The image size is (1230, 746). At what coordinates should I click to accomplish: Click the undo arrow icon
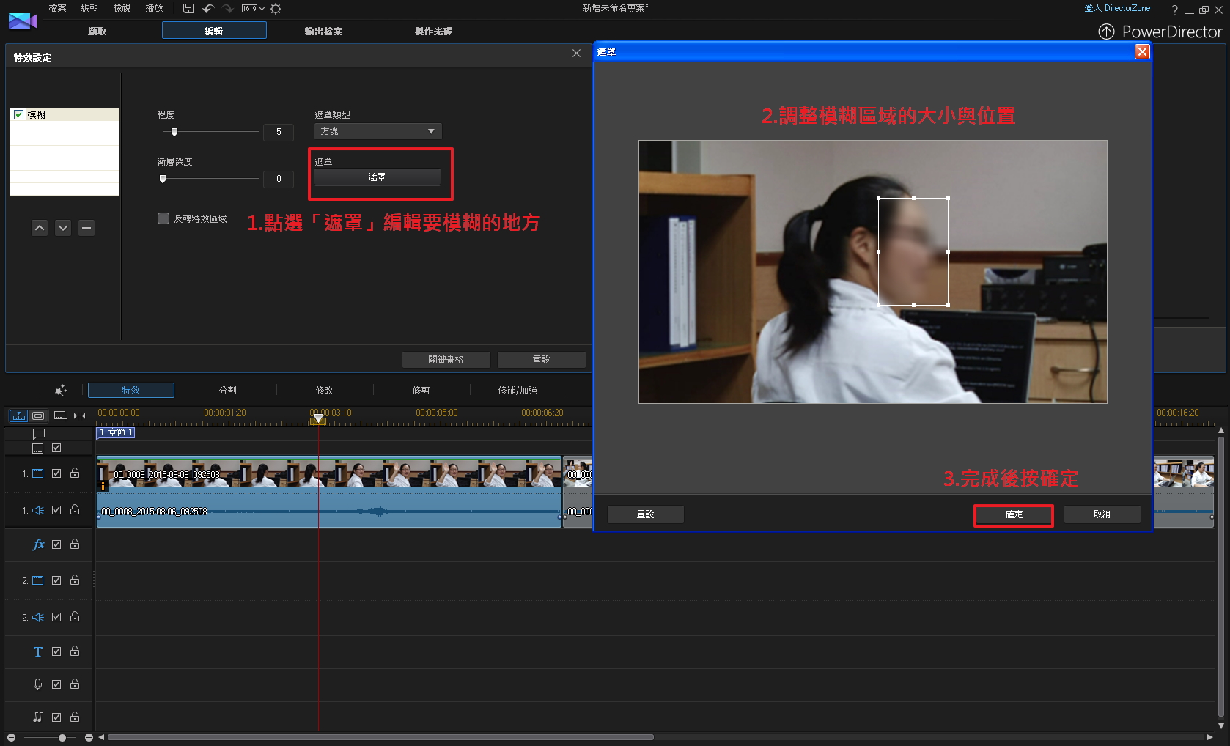[208, 9]
